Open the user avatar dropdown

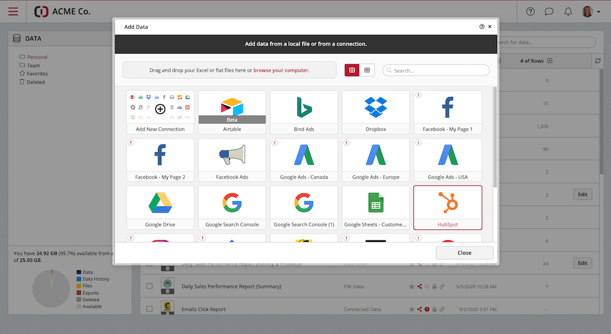coord(591,12)
